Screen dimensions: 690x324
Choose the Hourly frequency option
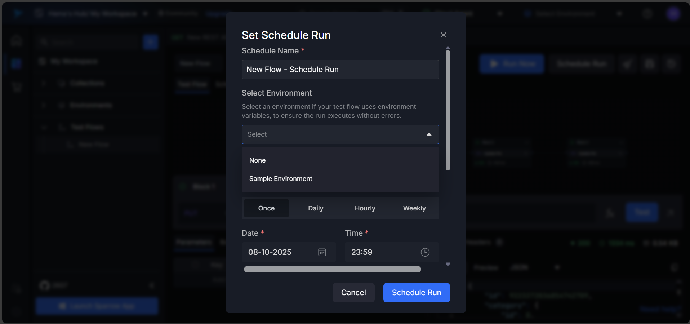point(365,208)
